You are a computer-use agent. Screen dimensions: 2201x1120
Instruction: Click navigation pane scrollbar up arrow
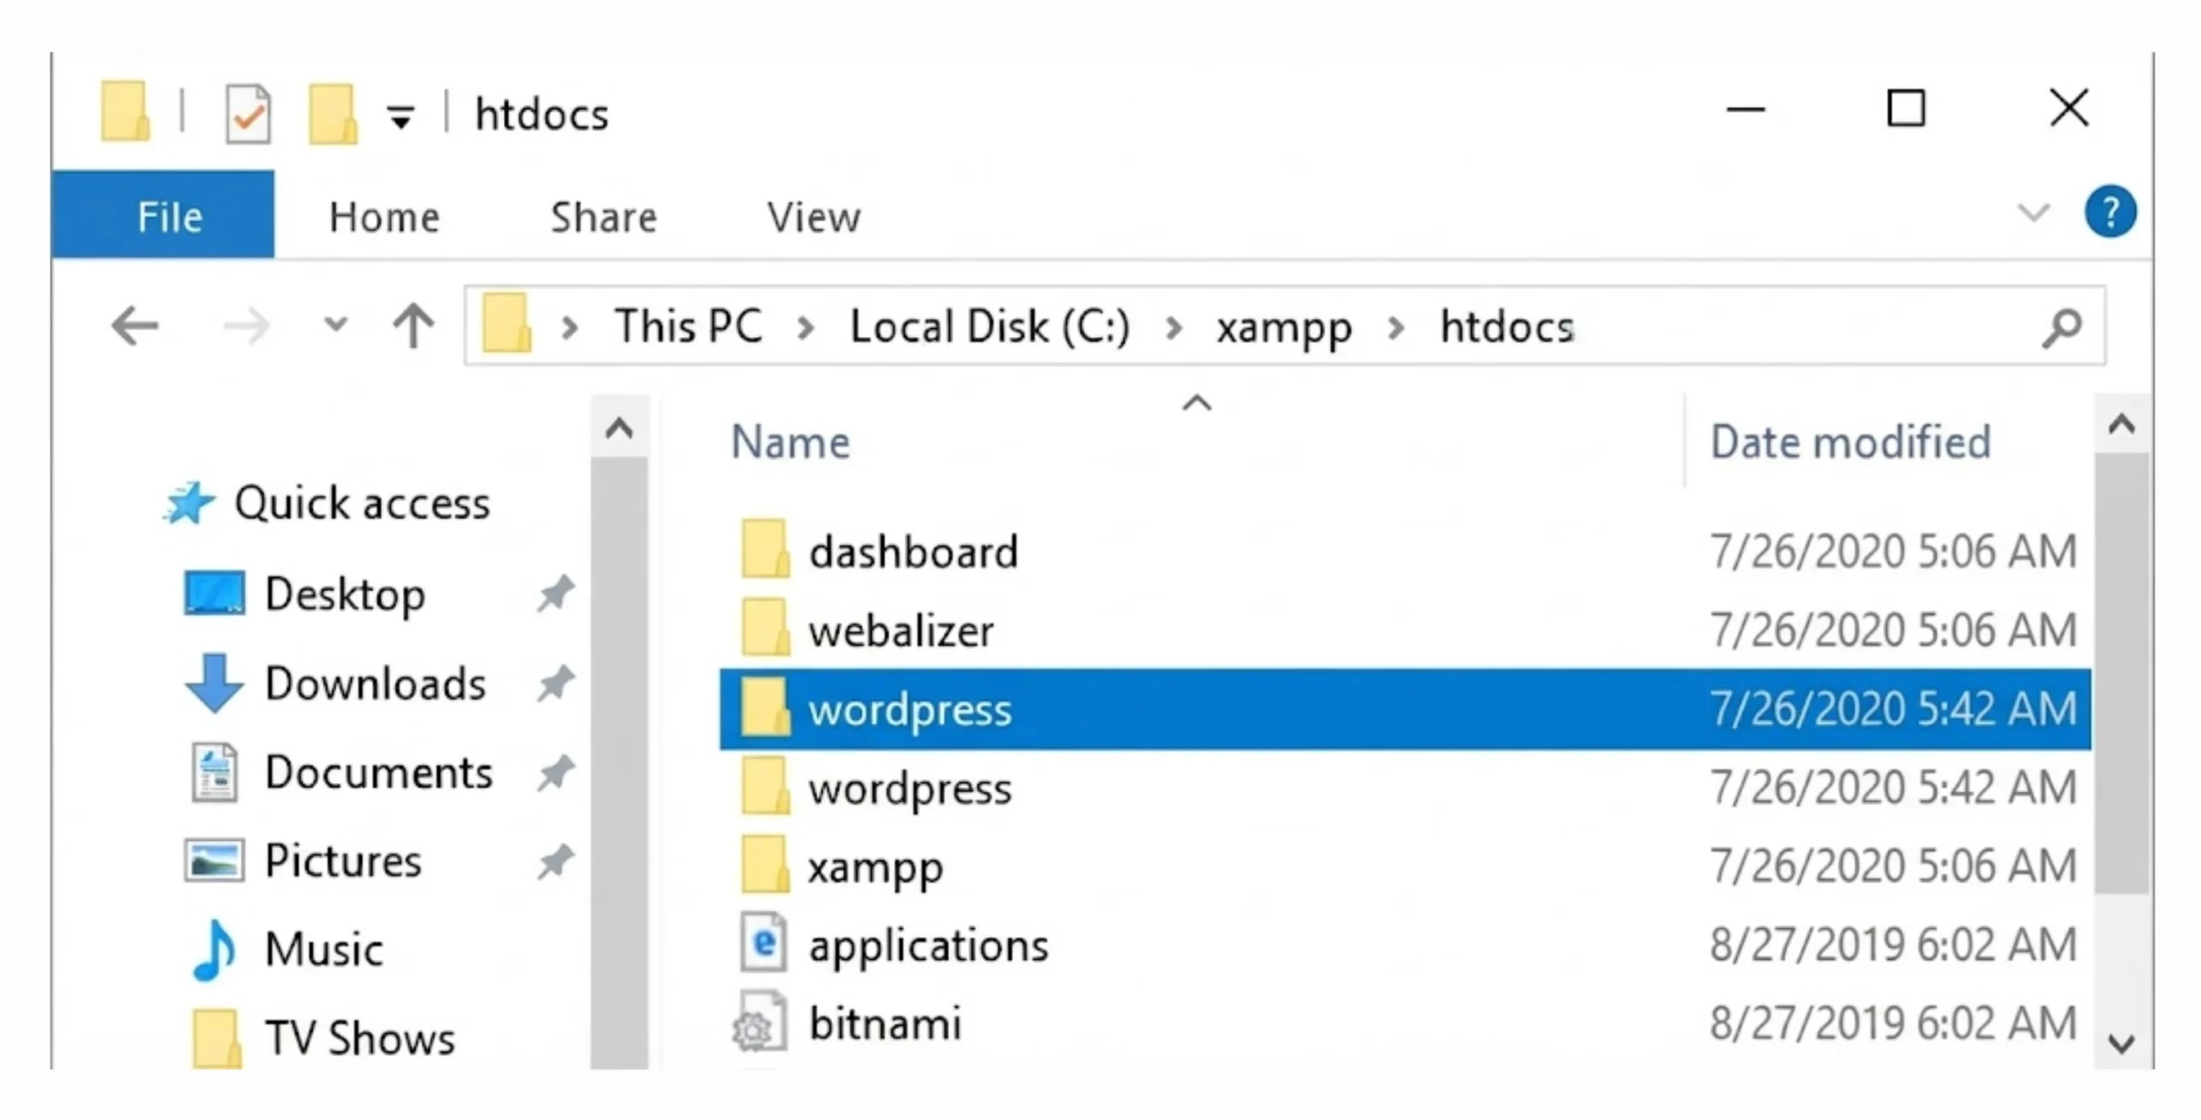619,426
